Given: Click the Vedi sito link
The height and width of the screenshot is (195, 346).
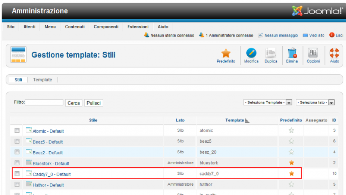Looking at the screenshot, I should coord(317,35).
